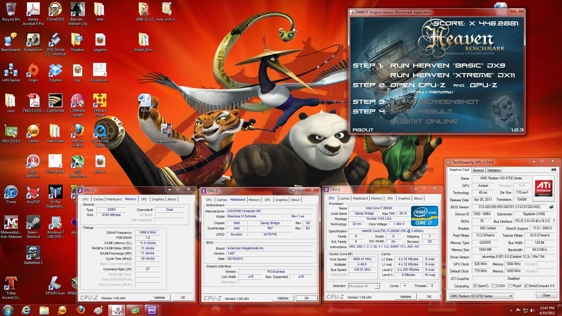Open SPD tab in the Mainboard CPU-Z window

point(267,200)
